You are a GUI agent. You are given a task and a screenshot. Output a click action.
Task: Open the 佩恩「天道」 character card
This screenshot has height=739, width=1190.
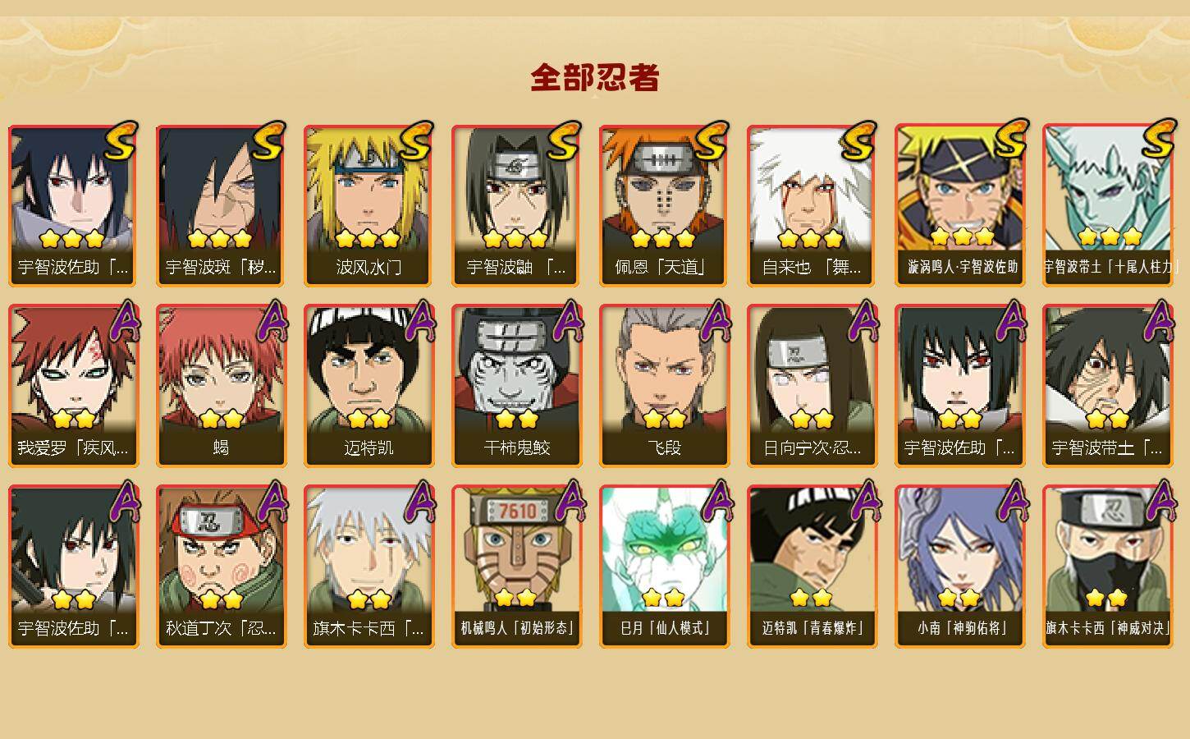[x=664, y=205]
